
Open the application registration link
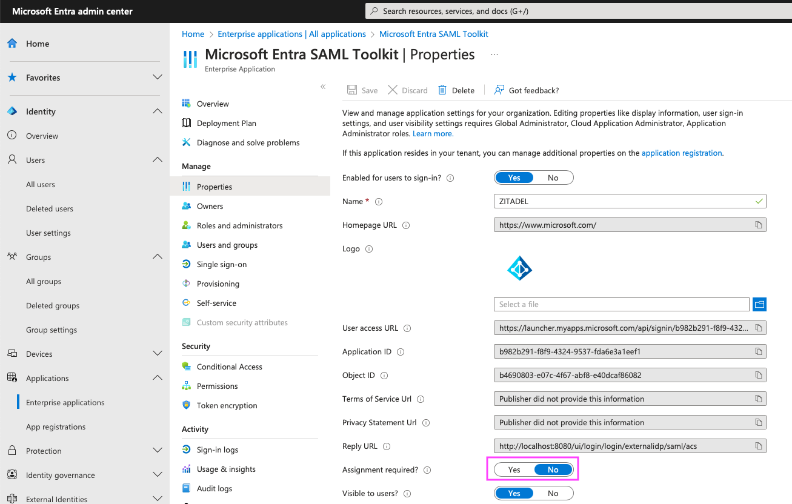(682, 153)
